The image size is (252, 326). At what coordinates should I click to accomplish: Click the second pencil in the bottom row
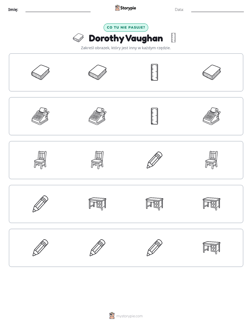coord(97,248)
